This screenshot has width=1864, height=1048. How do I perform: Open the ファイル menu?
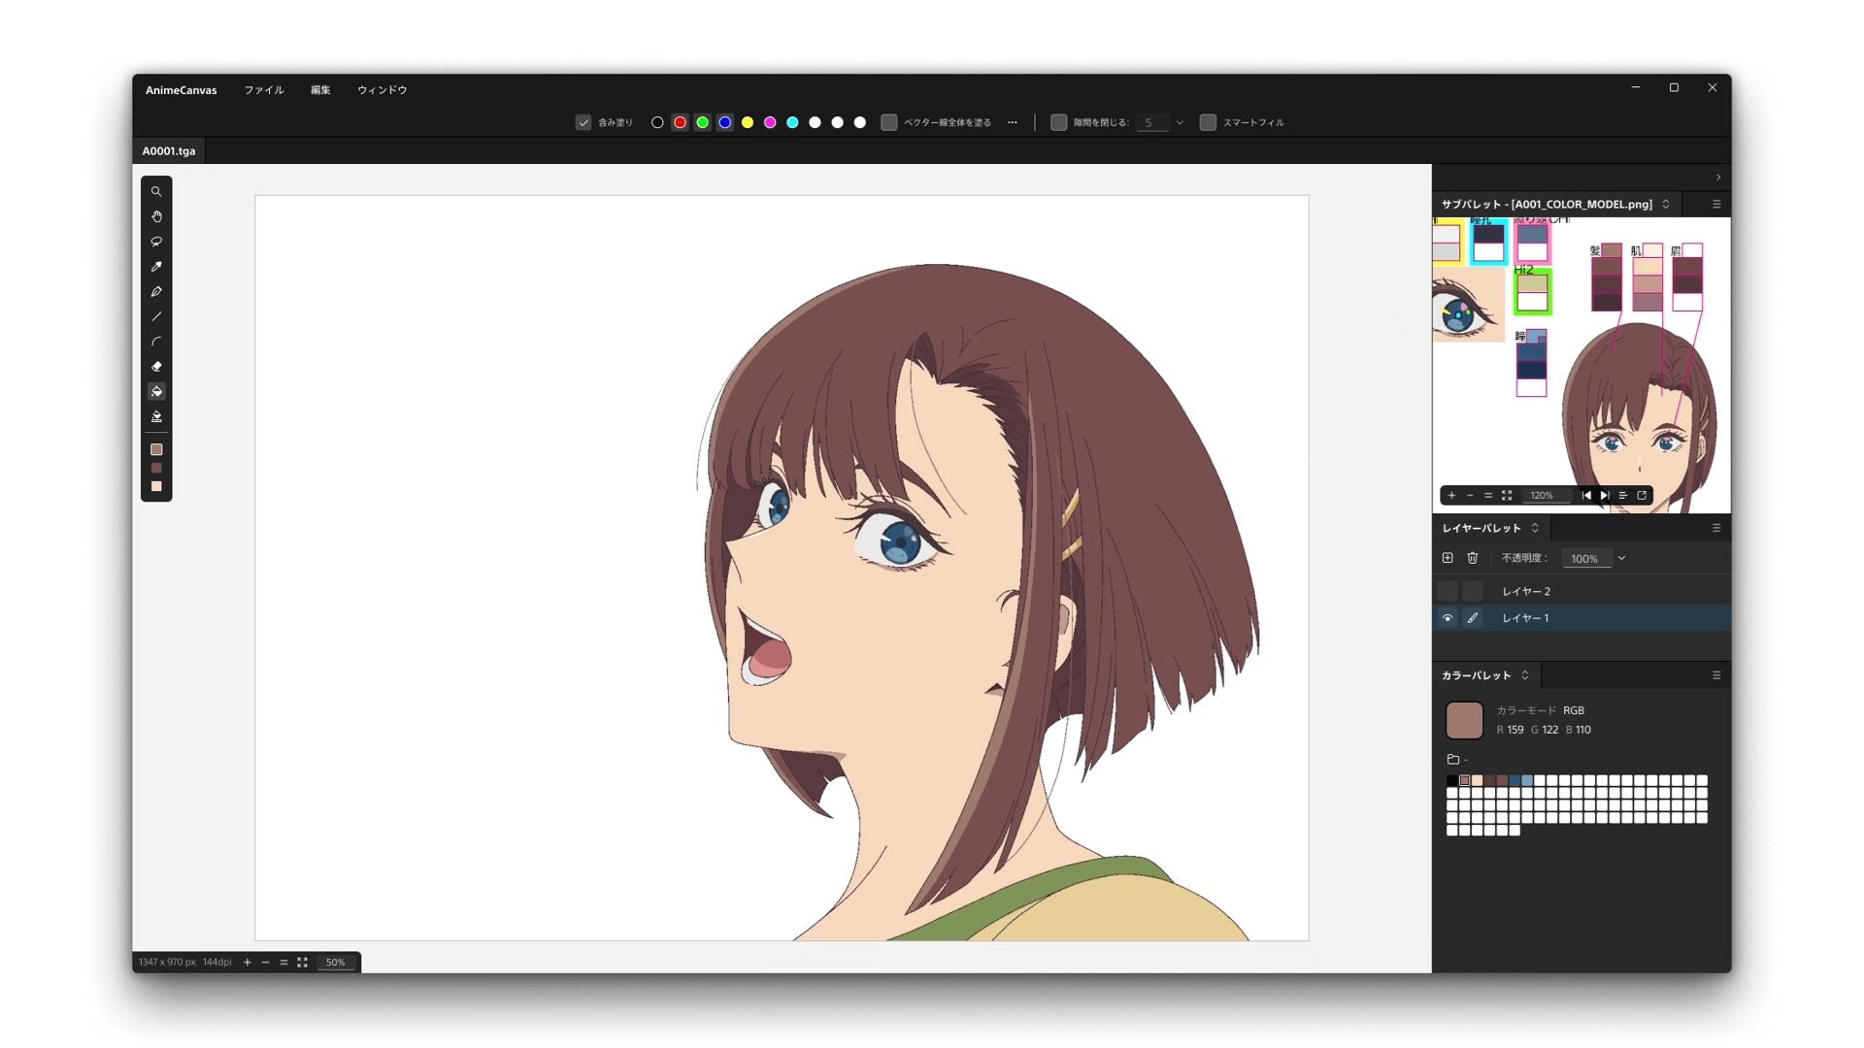click(264, 89)
